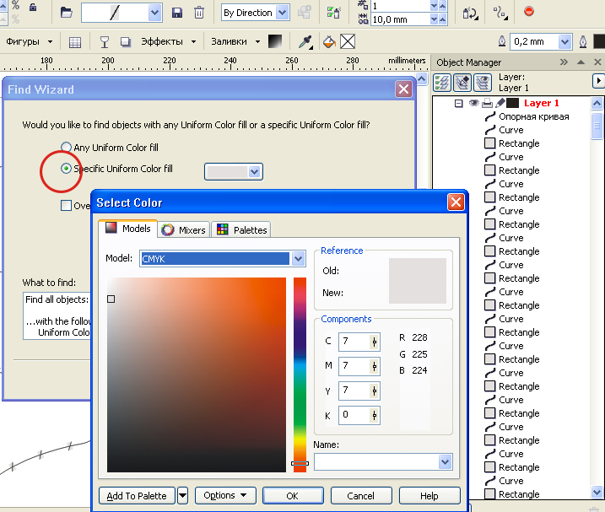Switch to the Palettes tab
The height and width of the screenshot is (512, 605).
click(x=241, y=230)
